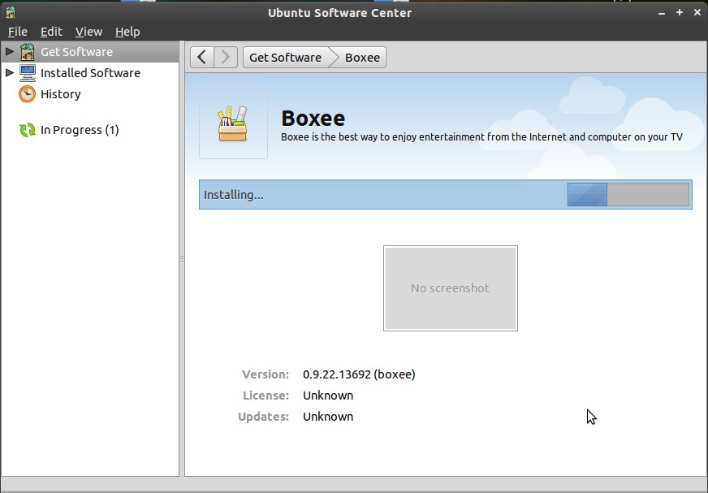Click the No screenshot thumbnail
708x493 pixels.
click(450, 288)
